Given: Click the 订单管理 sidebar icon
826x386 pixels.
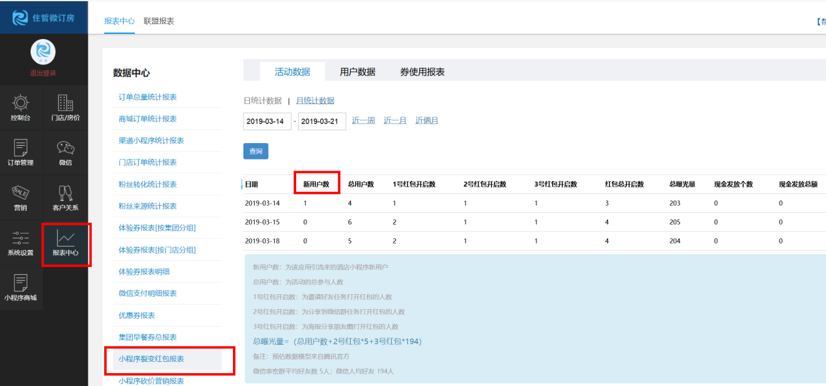Looking at the screenshot, I should (20, 153).
